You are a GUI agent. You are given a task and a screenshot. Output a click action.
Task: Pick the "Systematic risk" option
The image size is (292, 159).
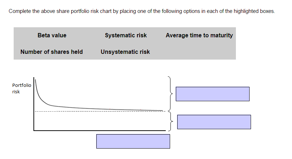tap(126, 35)
